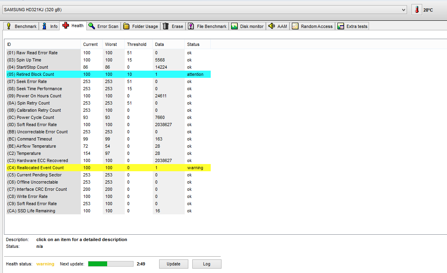
Task: Click the Power On Hours value 24611
Action: point(161,96)
